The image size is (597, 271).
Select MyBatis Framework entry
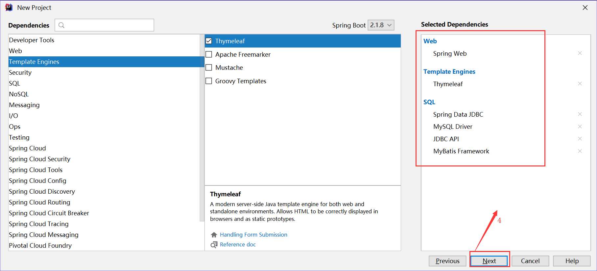pyautogui.click(x=461, y=151)
